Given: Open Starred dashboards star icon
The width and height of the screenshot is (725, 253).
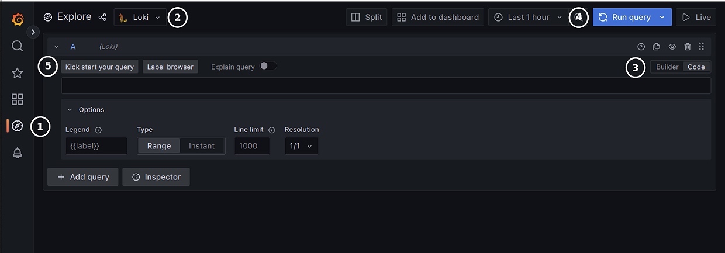Looking at the screenshot, I should pyautogui.click(x=18, y=73).
